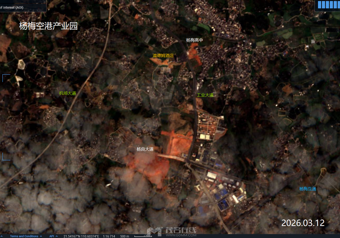Select the 温德姆酒店 hotel marker label

click(x=163, y=56)
